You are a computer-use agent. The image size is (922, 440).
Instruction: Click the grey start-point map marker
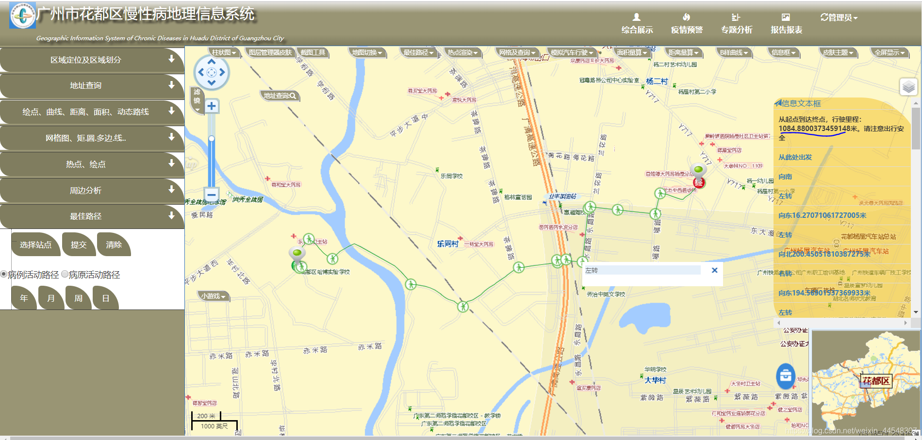297,254
